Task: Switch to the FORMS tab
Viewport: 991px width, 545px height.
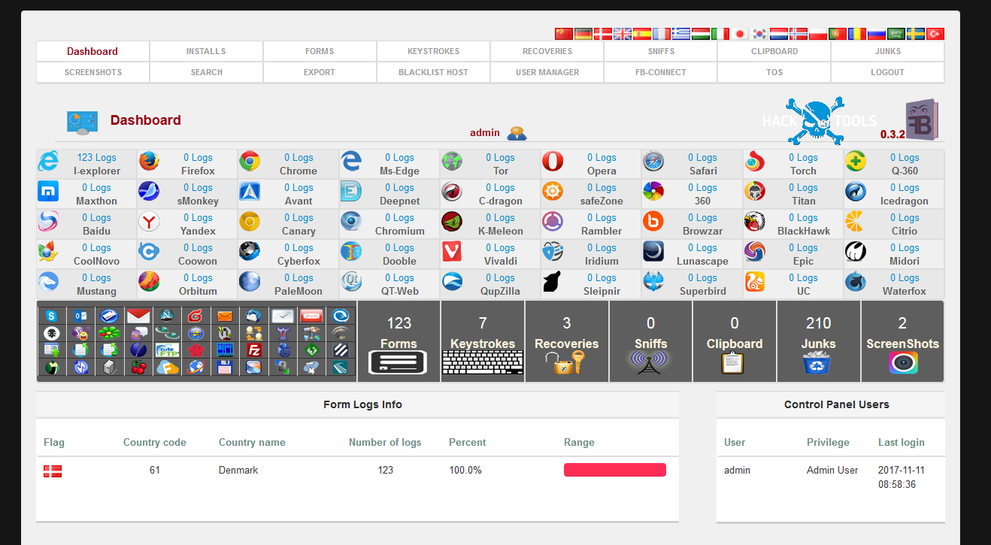Action: click(320, 51)
